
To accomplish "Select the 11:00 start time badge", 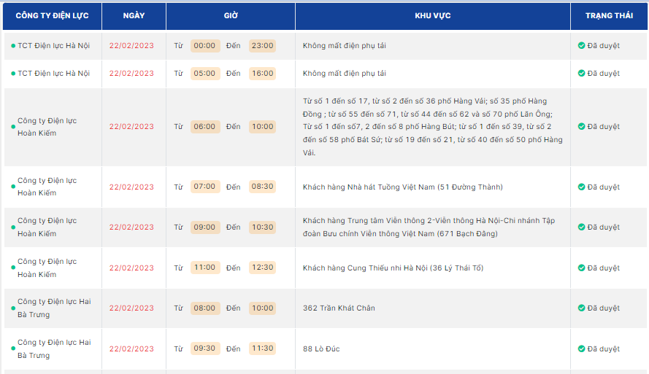I will [x=205, y=268].
